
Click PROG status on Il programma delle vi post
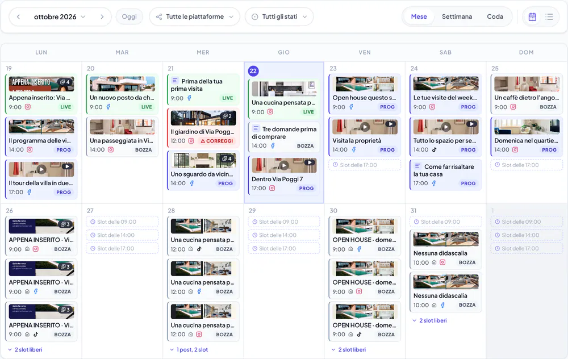point(64,149)
